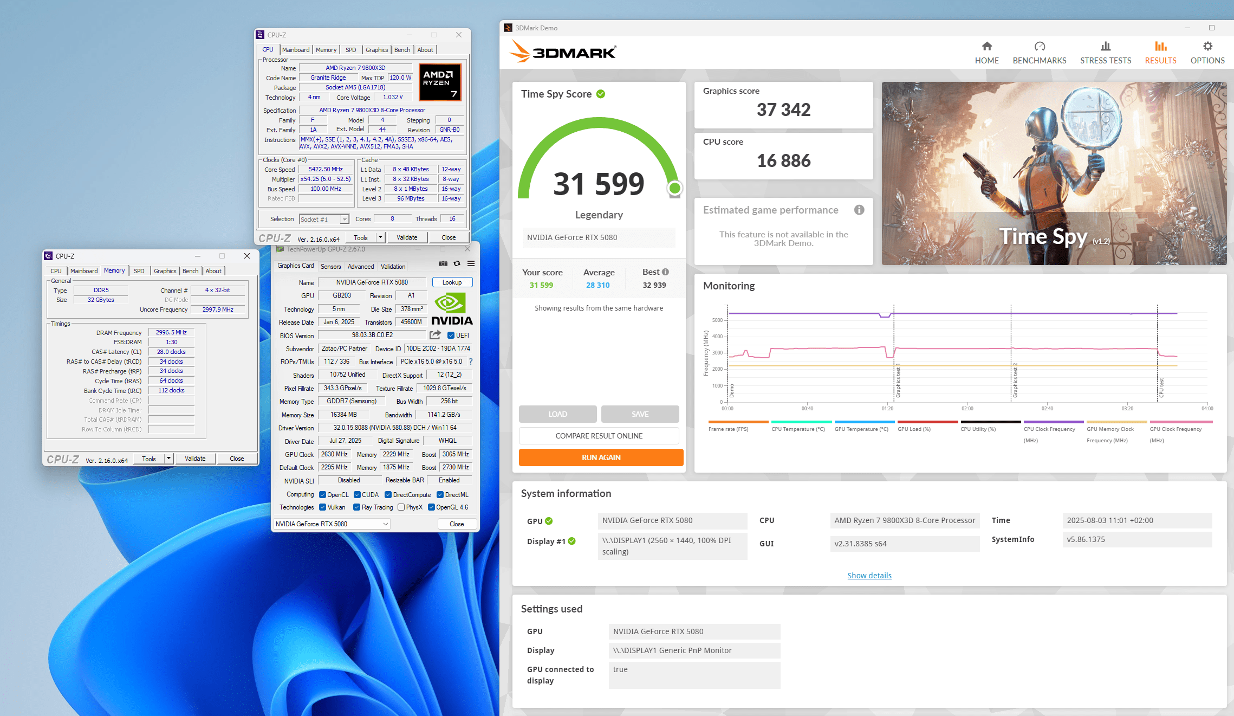The width and height of the screenshot is (1234, 716).
Task: Click the Close button at the bottom of GPU-Z
Action: coord(457,524)
